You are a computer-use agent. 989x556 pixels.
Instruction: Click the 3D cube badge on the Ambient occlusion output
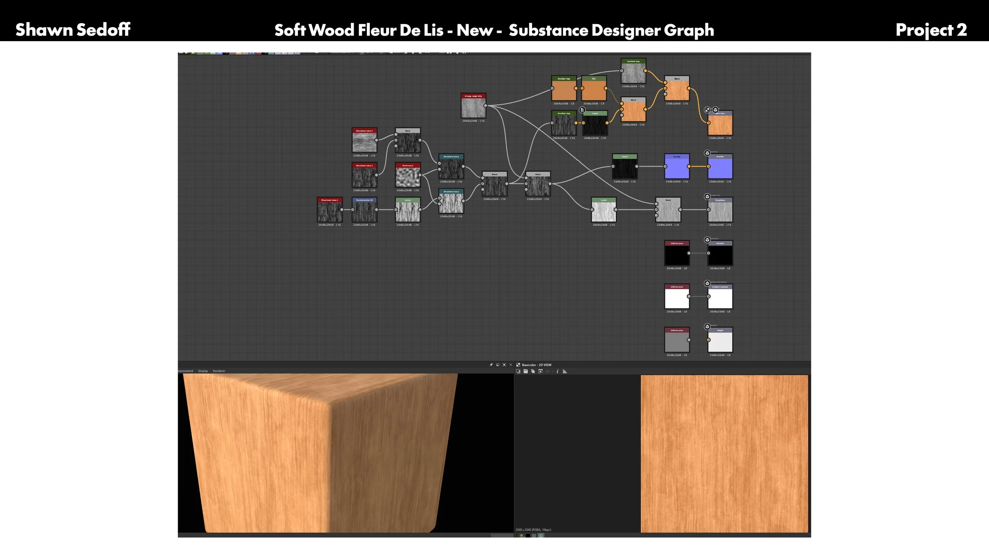[x=707, y=283]
